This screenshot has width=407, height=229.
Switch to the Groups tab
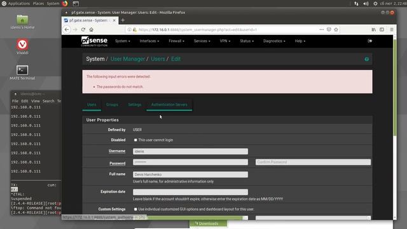coord(112,104)
